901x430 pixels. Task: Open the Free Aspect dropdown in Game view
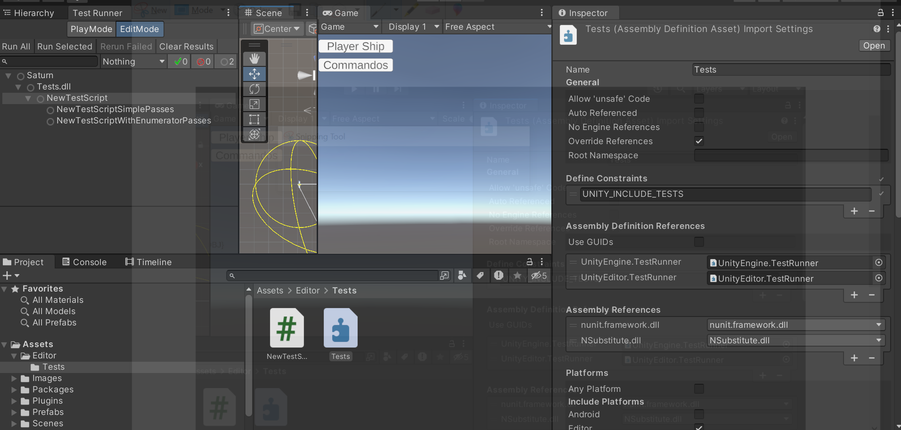coord(497,27)
